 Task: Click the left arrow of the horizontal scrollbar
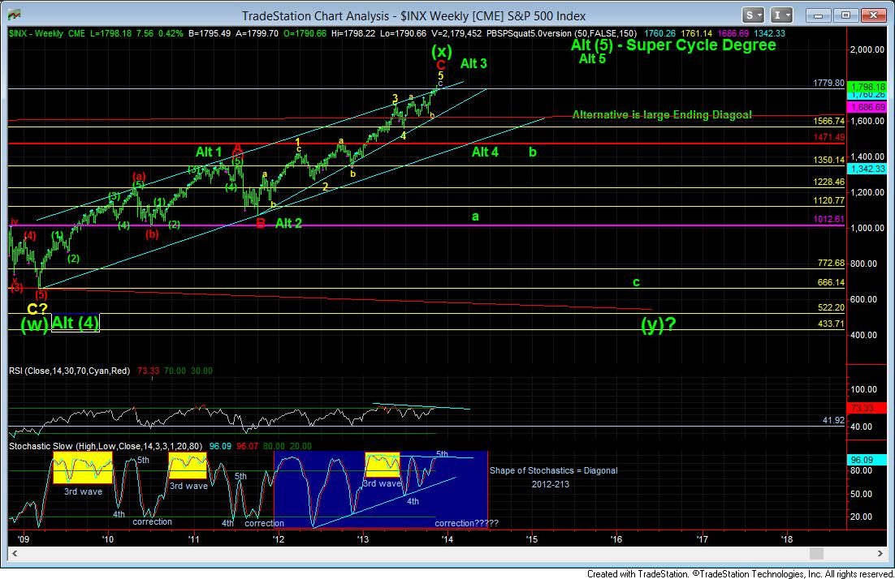(15, 553)
